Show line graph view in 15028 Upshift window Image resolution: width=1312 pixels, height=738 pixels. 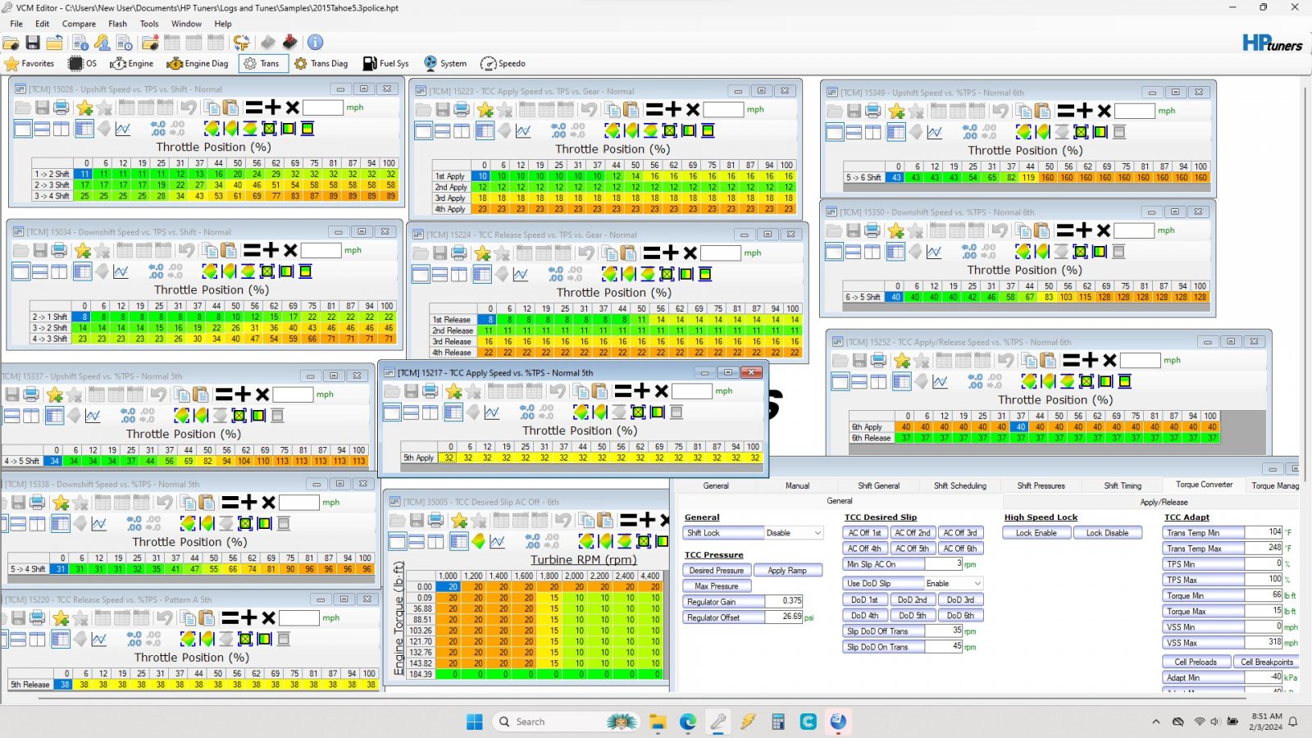(123, 129)
